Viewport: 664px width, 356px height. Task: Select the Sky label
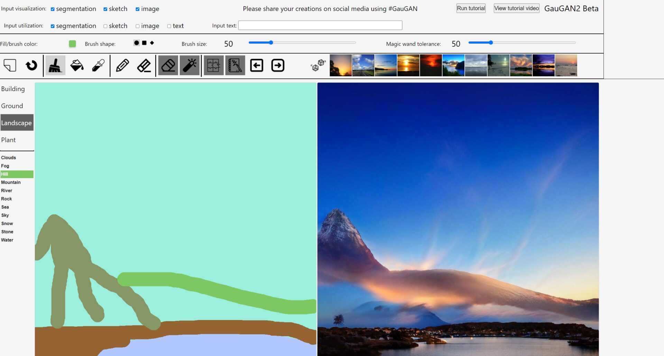[17, 215]
